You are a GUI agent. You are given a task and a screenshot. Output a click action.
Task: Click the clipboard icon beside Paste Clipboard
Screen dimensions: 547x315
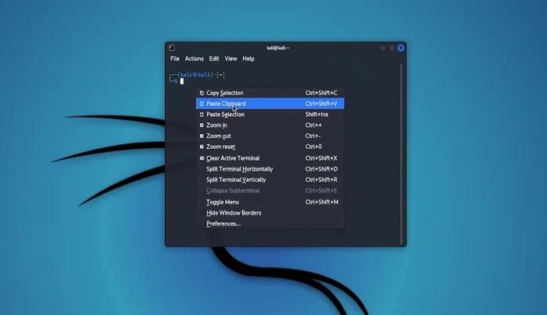pos(202,104)
